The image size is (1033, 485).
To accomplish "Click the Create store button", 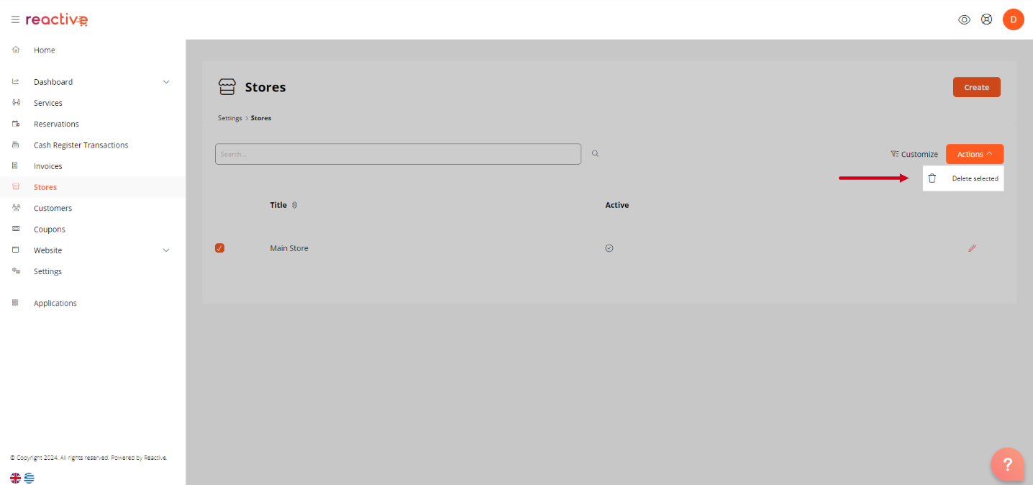I will (976, 87).
